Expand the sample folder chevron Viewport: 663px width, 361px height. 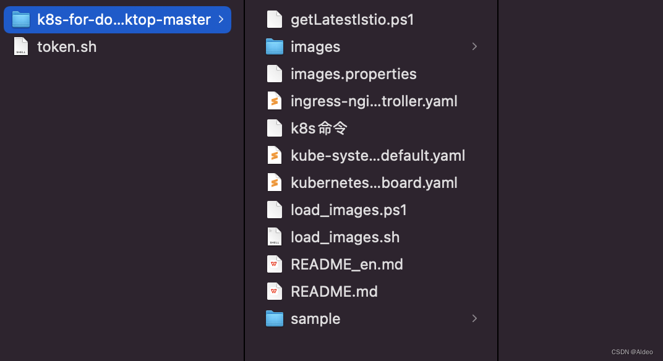pyautogui.click(x=474, y=319)
